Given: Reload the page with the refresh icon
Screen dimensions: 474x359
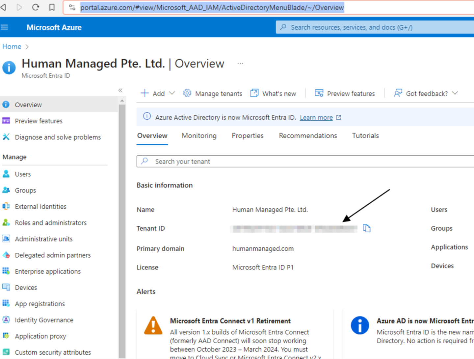Looking at the screenshot, I should click(36, 7).
